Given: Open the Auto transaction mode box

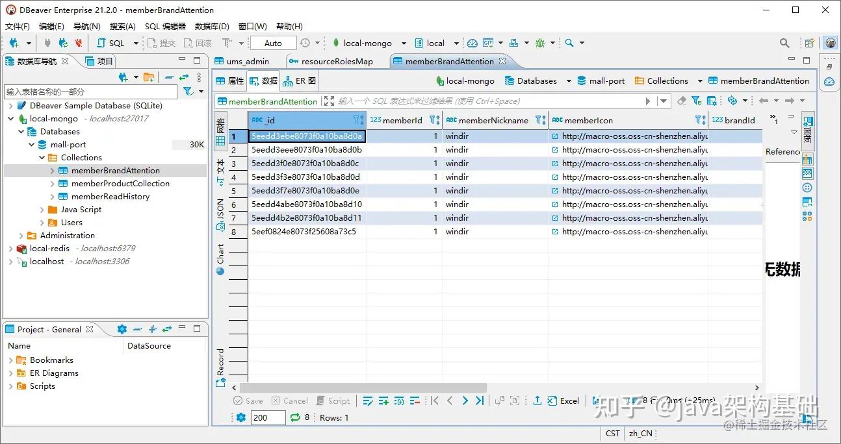Looking at the screenshot, I should click(273, 43).
